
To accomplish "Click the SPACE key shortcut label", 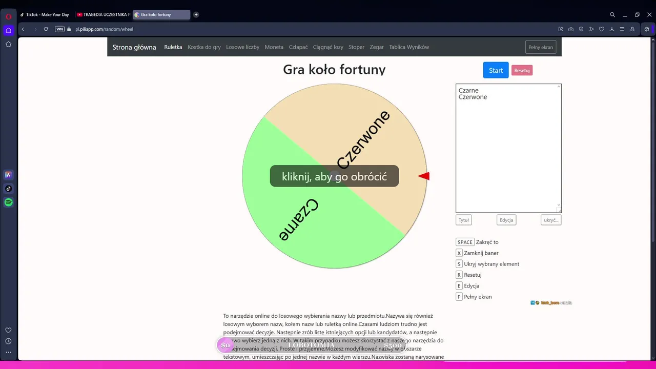I will point(465,242).
